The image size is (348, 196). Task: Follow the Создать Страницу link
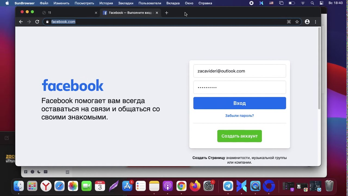click(209, 158)
